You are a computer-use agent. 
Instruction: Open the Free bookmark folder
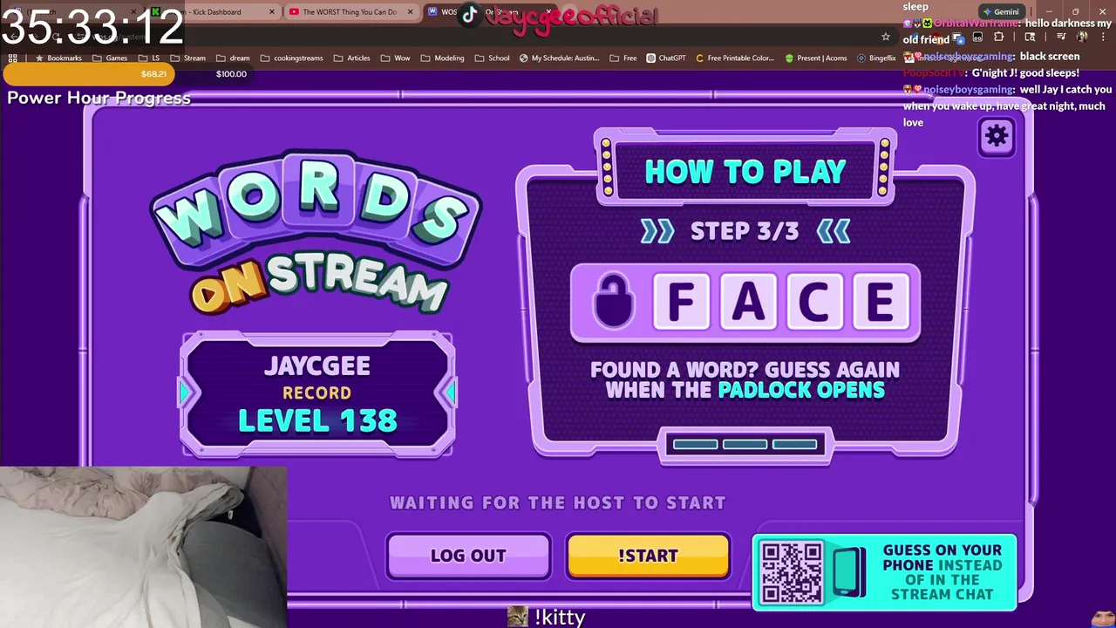623,58
